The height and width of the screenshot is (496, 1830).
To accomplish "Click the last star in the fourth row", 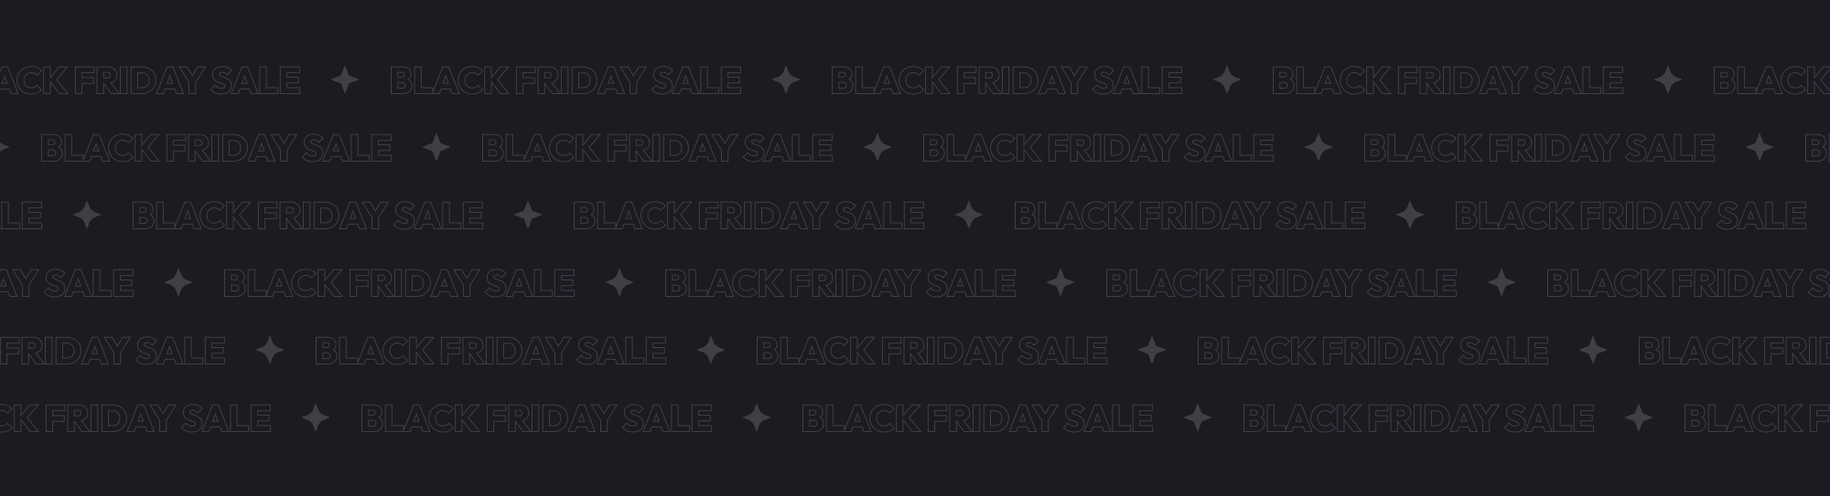I will click(x=1502, y=283).
